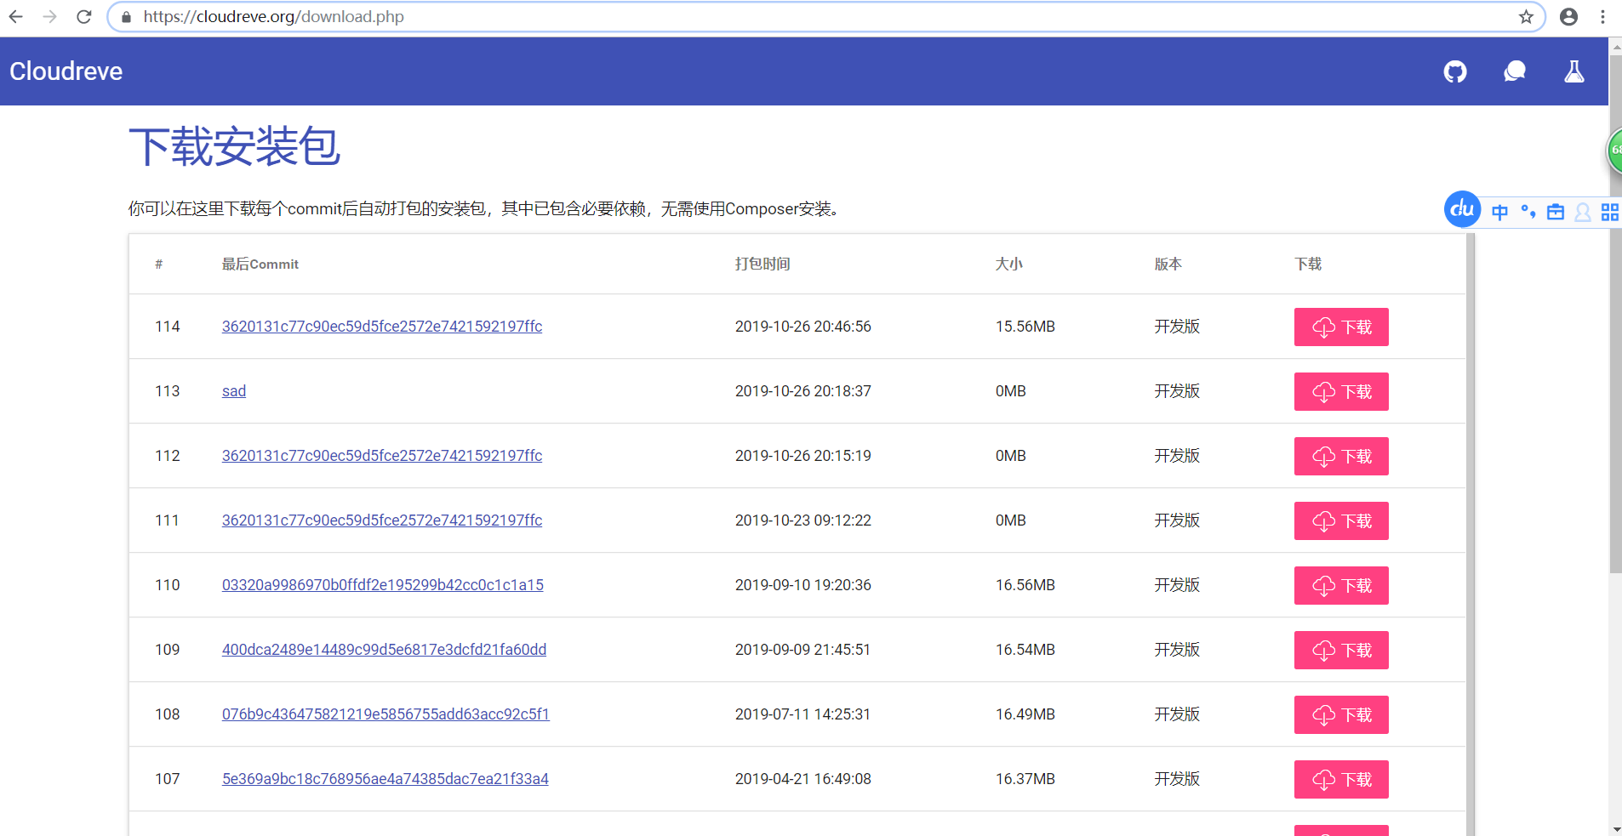Navigate back with the browser back arrow

16,16
